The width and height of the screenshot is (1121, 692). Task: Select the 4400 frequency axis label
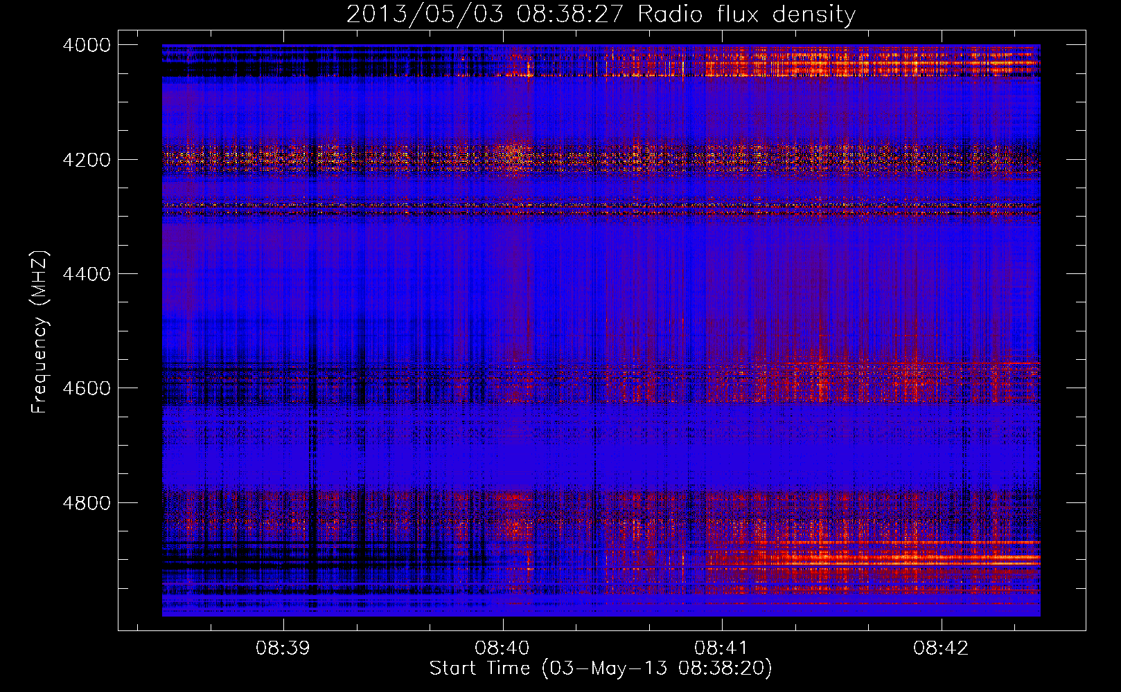coord(87,274)
